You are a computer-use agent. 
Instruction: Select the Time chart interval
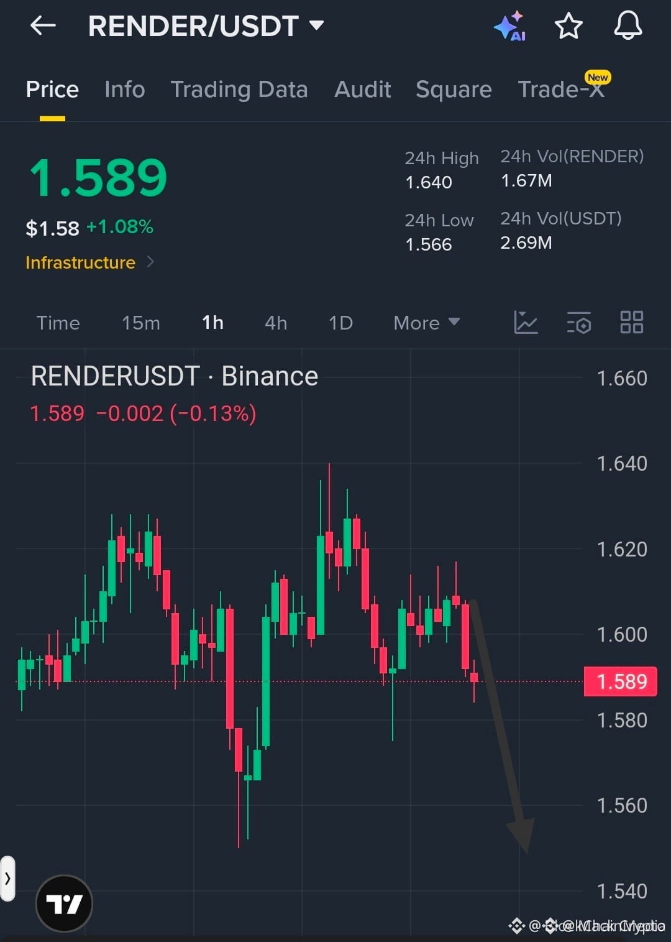58,323
